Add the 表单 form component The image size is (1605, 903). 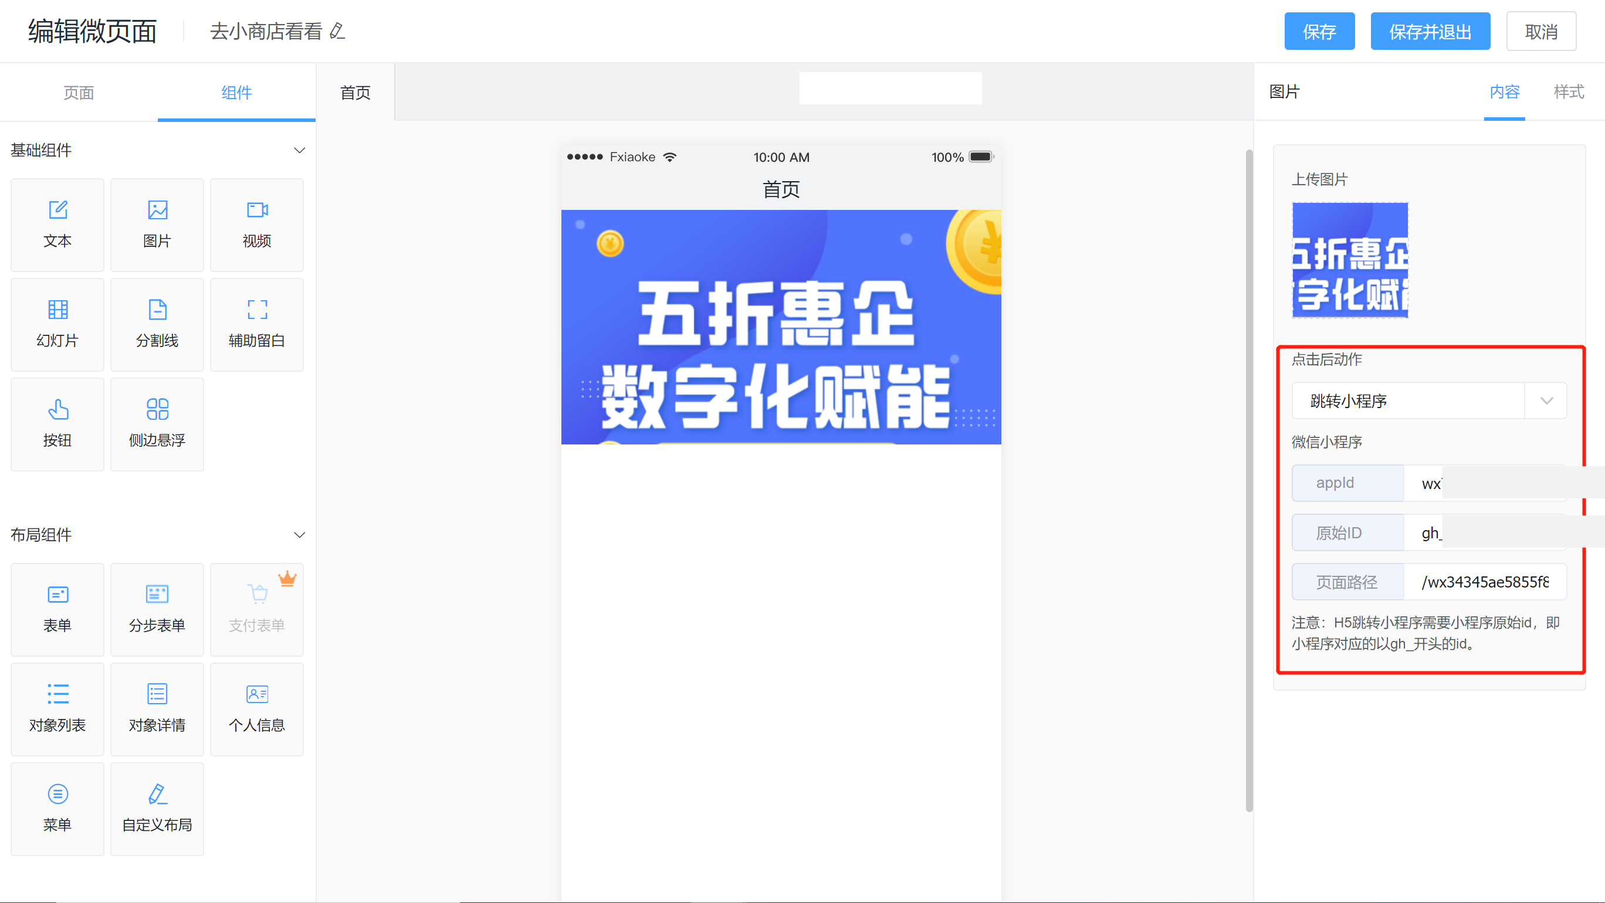point(57,610)
